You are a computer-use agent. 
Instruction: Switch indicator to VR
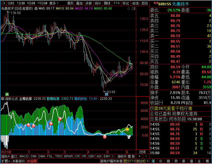[84, 156]
